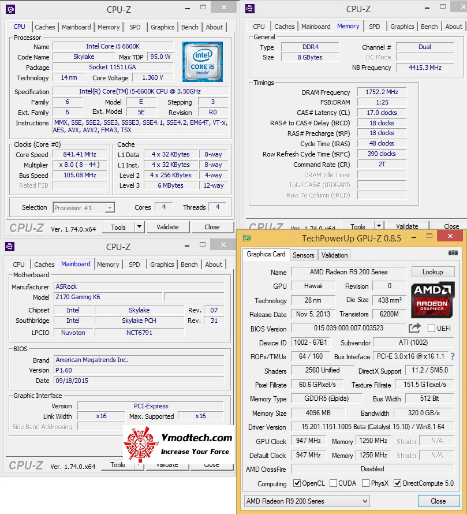Click the Specification i5-6600K CPU @ 3.50GHz value
This screenshot has width=467, height=514.
click(x=140, y=91)
